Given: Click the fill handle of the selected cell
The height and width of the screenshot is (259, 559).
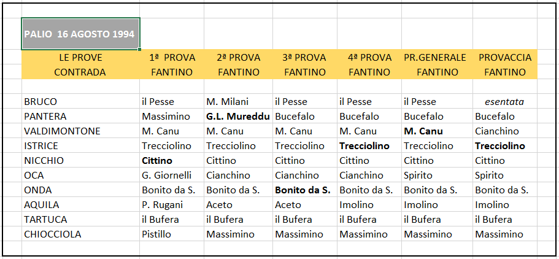Looking at the screenshot, I should (x=139, y=49).
